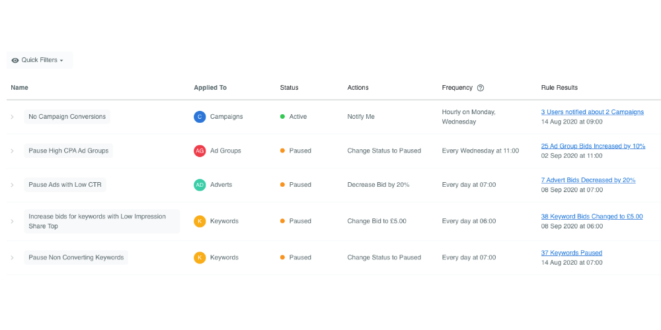Toggle Paused status of Pause High CPA Ad Groups

pos(295,150)
